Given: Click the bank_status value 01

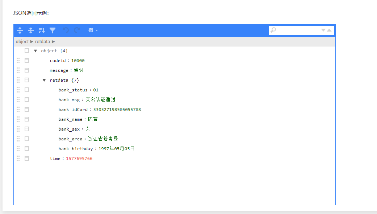Looking at the screenshot, I should (x=96, y=90).
